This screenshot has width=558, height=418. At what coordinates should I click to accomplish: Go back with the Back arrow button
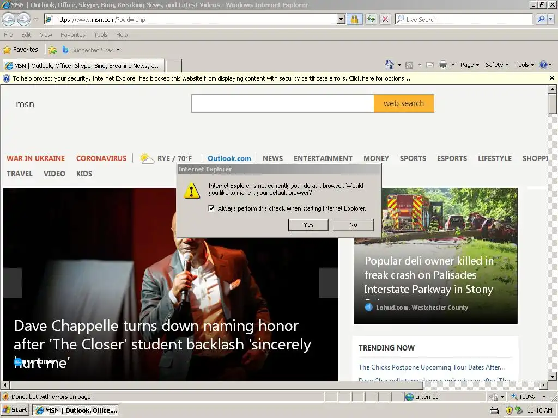coord(9,19)
